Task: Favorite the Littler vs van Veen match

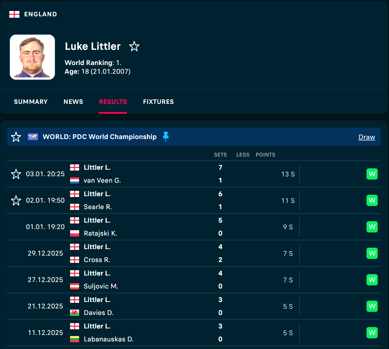Action: 16,174
